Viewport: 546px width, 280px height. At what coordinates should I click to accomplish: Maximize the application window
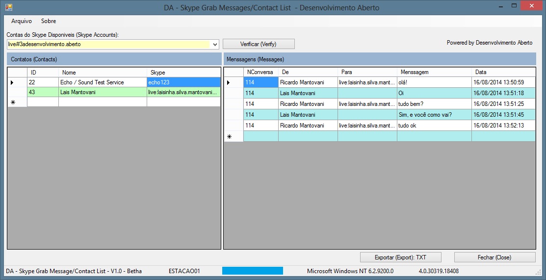tap(514, 6)
